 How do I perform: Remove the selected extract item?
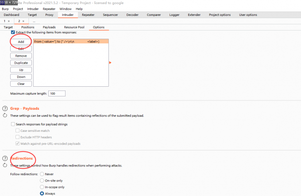coord(21,56)
